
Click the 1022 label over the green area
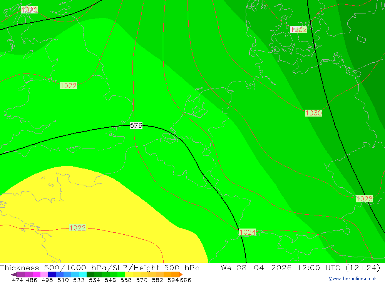click(68, 85)
